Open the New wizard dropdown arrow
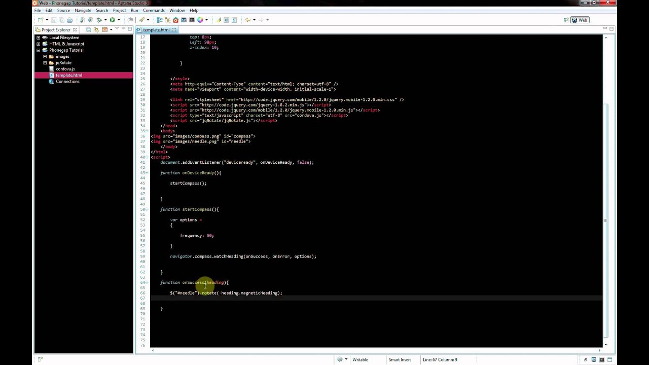The image size is (649, 365). pyautogui.click(x=47, y=20)
